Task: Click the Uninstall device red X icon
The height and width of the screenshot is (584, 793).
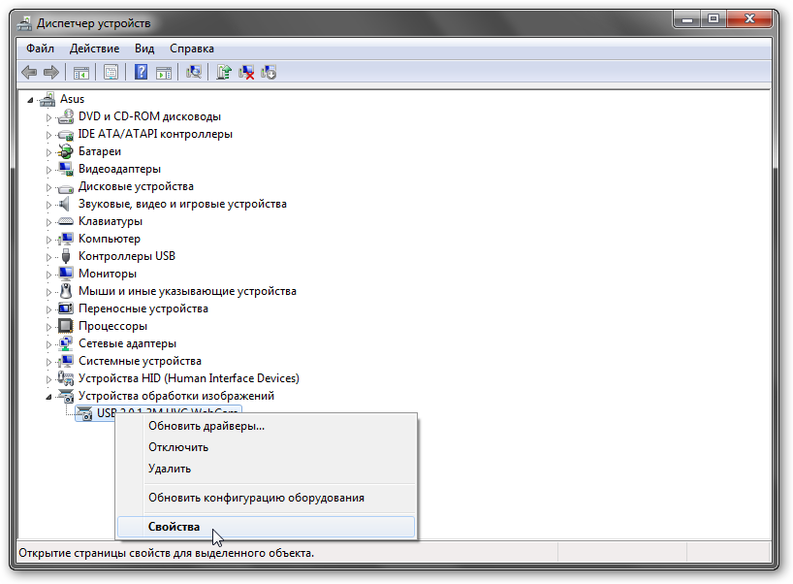Action: coord(246,73)
